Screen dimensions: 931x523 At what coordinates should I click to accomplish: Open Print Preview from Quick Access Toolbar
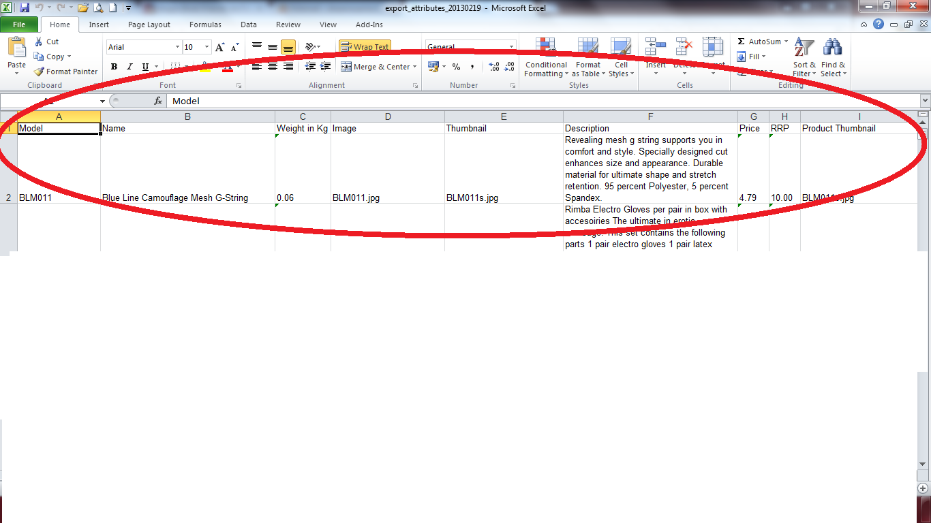pyautogui.click(x=98, y=8)
